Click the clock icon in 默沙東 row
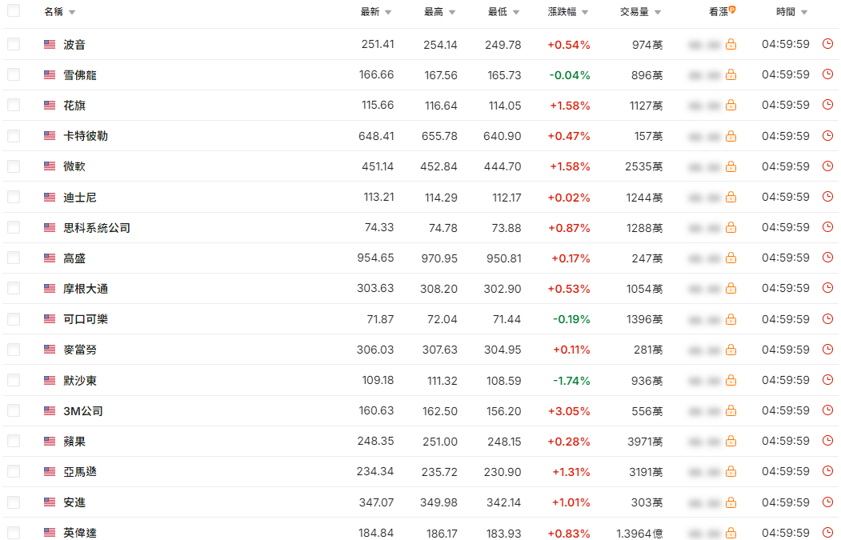The image size is (841, 540). [828, 380]
